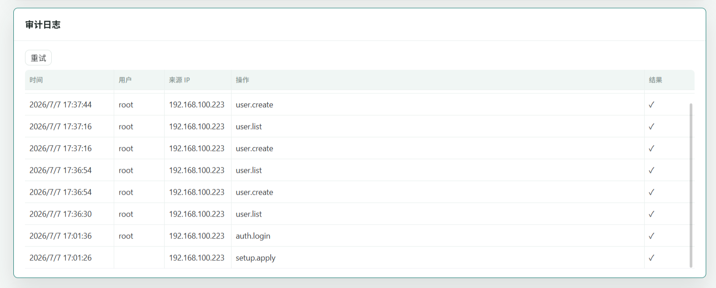Click IP address in the 17:37:44 row
716x288 pixels.
click(197, 104)
